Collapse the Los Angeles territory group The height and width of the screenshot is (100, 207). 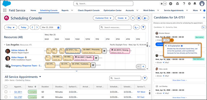point(5,45)
